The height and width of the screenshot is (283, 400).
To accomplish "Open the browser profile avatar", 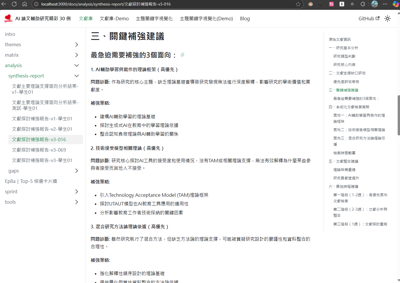I will coord(374,4).
